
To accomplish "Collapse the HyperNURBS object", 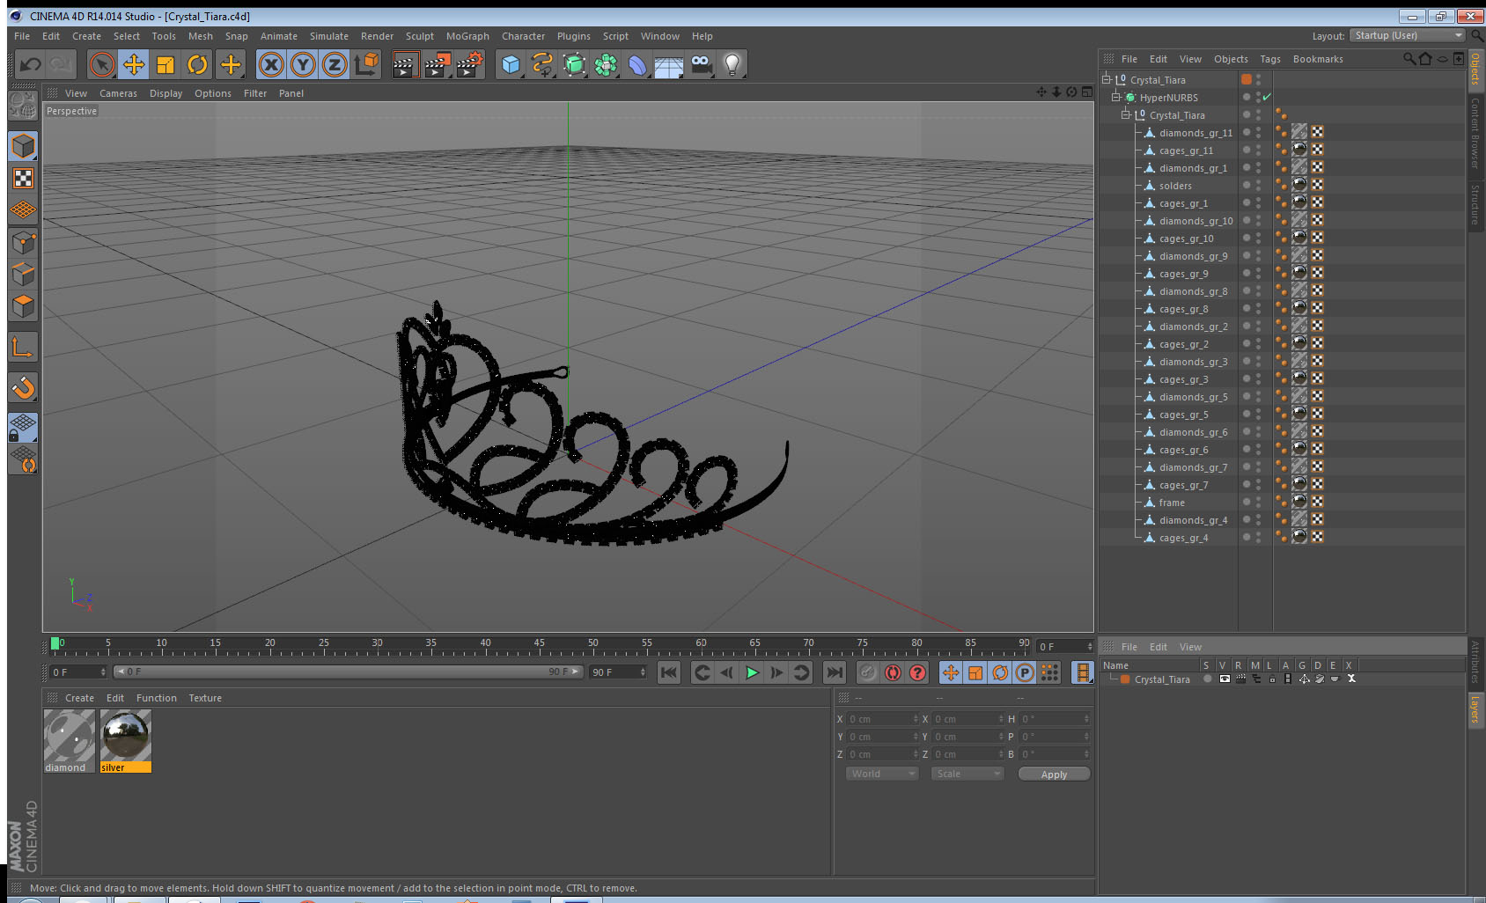I will point(1115,97).
